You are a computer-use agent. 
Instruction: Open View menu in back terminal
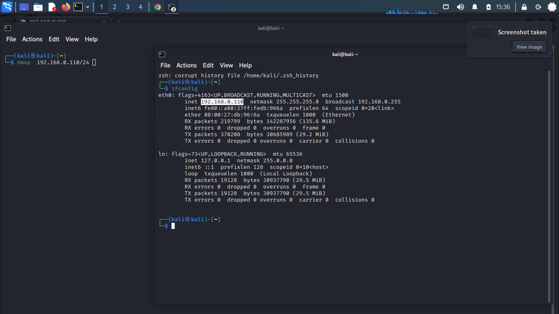72,39
